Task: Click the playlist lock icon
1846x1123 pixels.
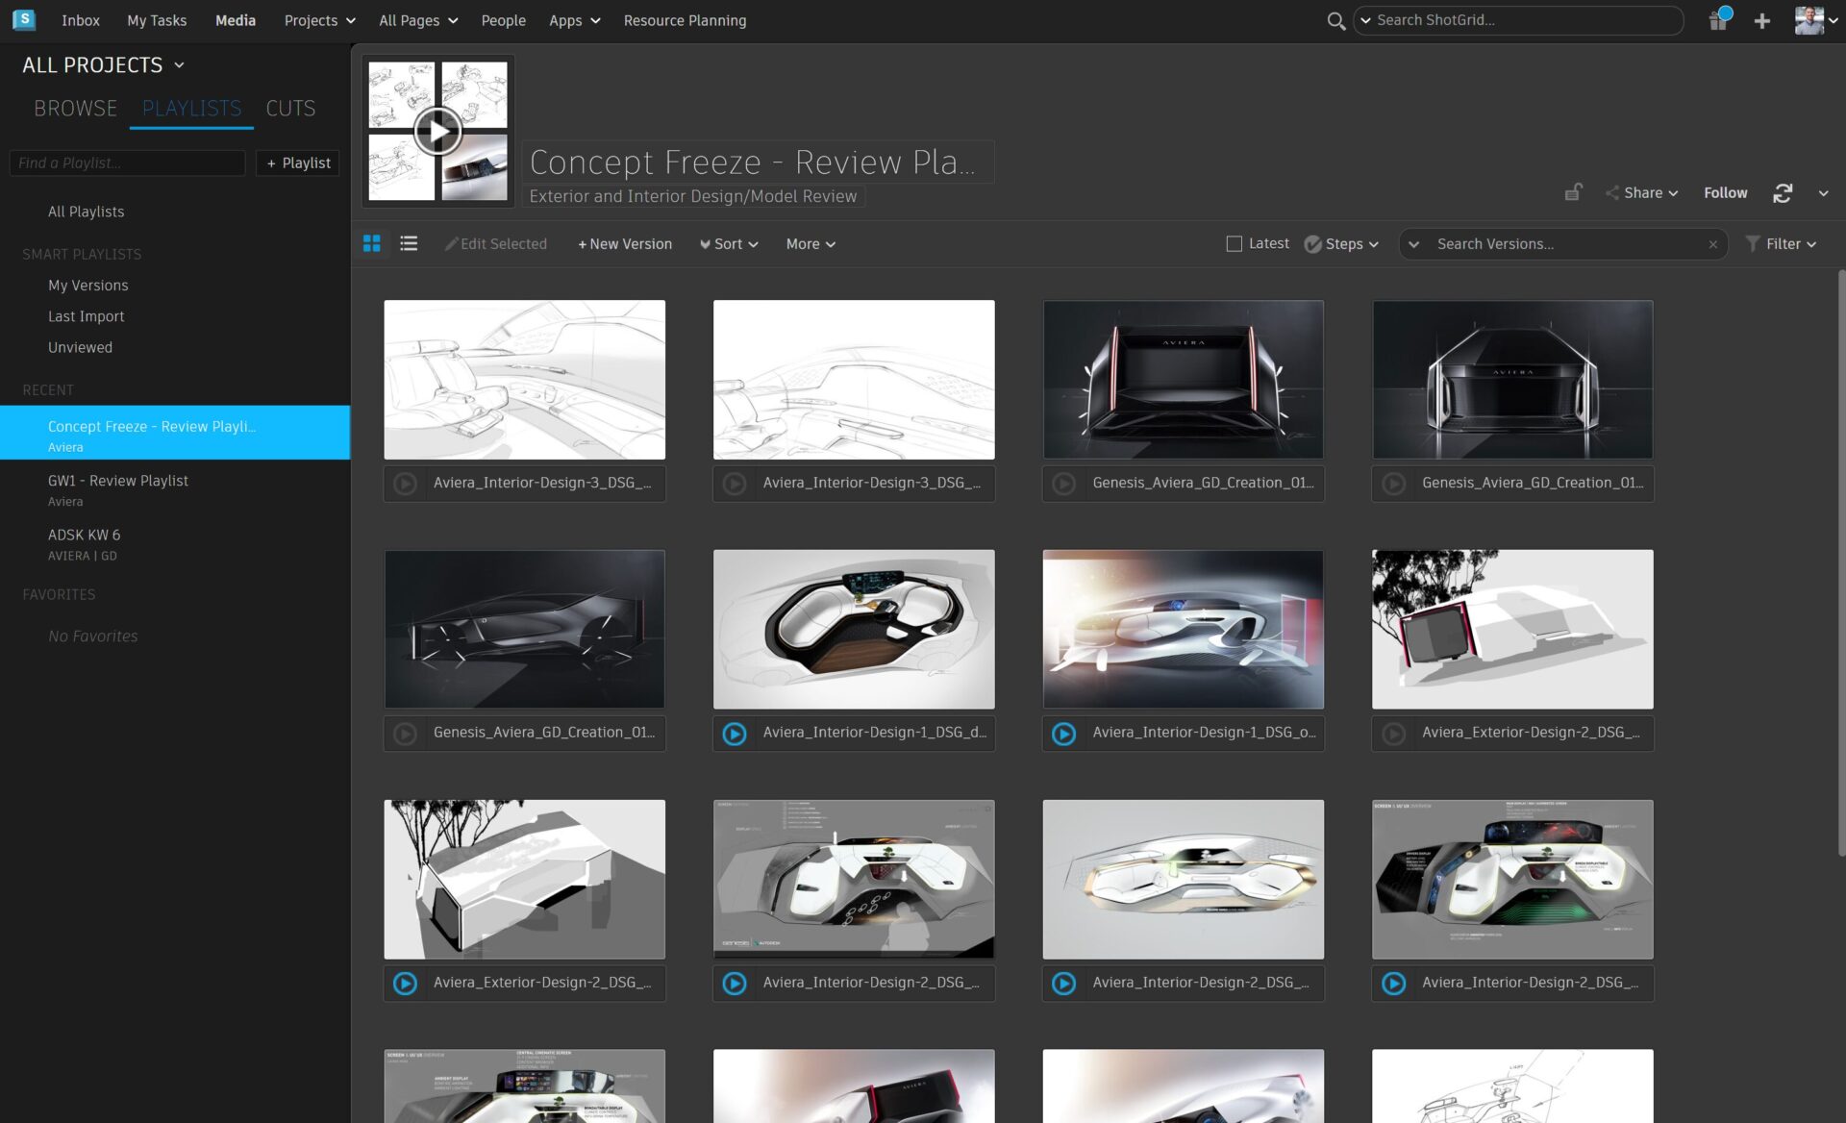Action: click(x=1573, y=192)
